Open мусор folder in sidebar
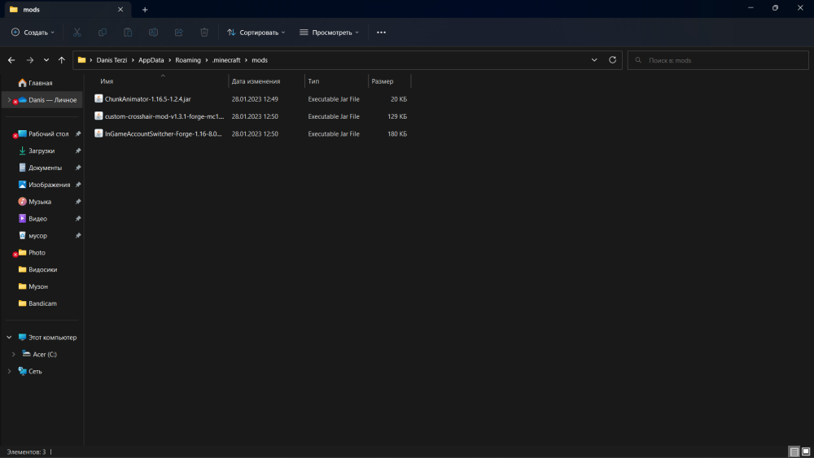Screen dimensions: 814x458 click(37, 235)
